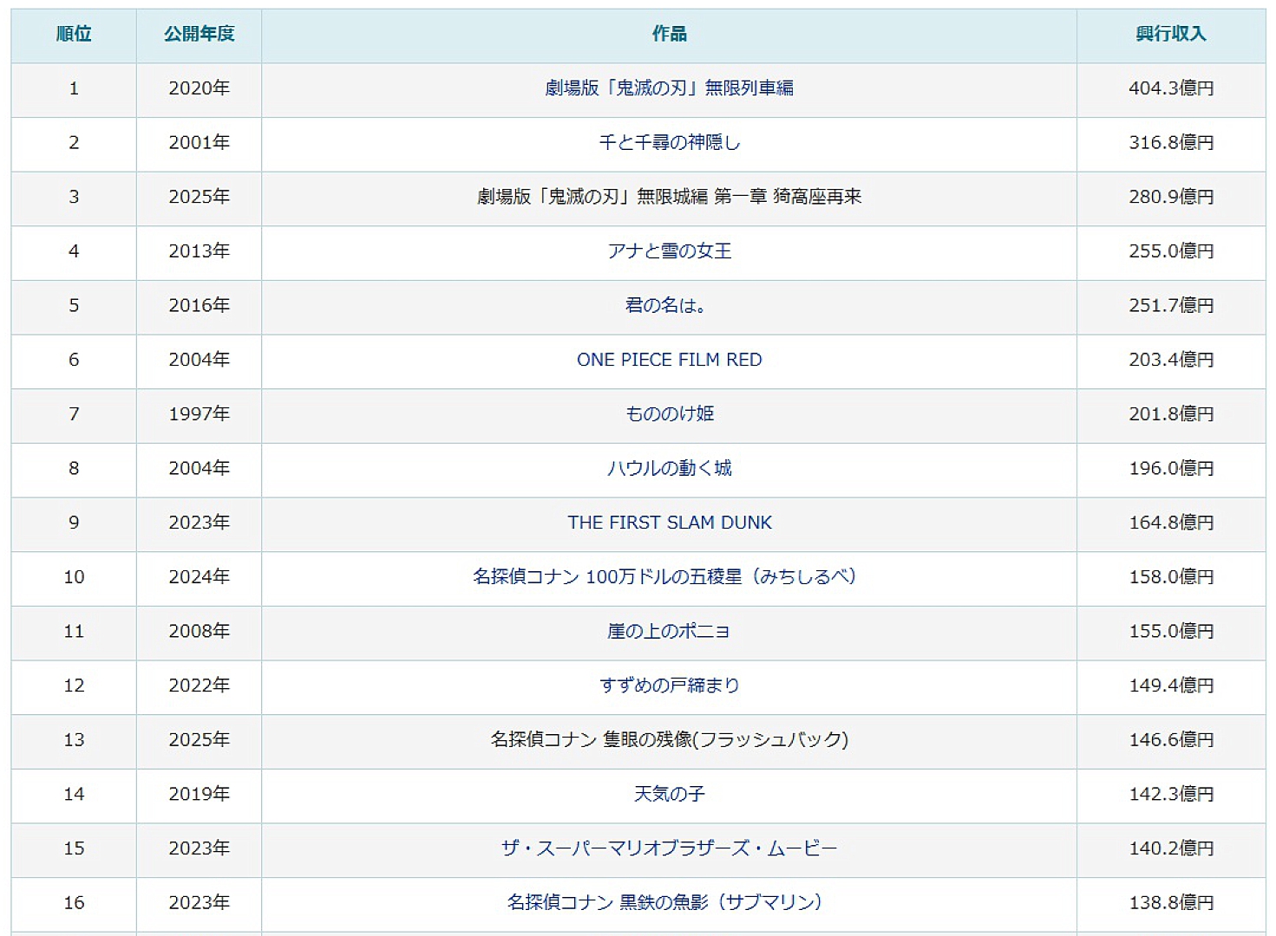Open 名探偵コナン 黒鉄の魚影 link
Image resolution: width=1276 pixels, height=936 pixels.
click(664, 903)
